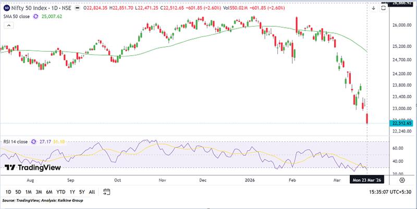Show All time range

[92, 192]
